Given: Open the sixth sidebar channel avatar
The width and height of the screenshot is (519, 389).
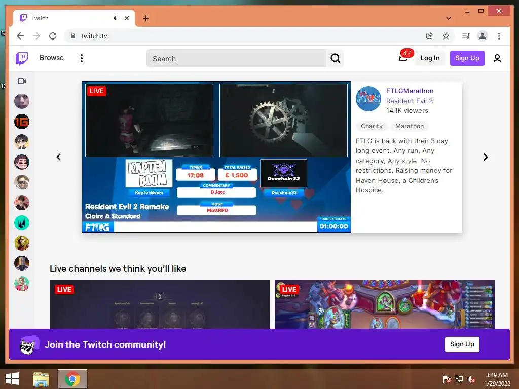Looking at the screenshot, I should (x=22, y=203).
